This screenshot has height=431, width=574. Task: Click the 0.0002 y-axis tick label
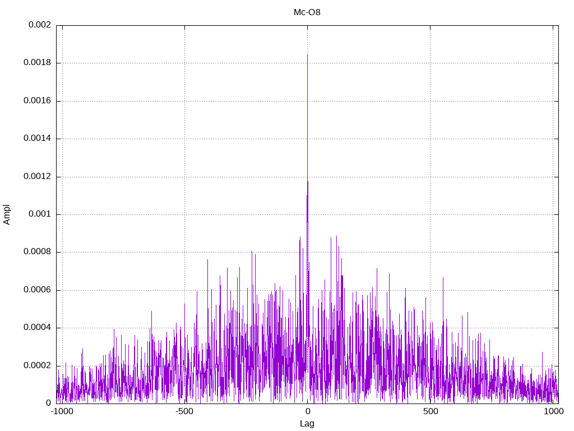[x=38, y=365]
